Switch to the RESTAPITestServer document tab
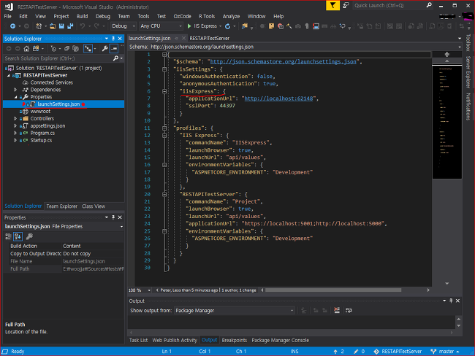 coord(210,39)
